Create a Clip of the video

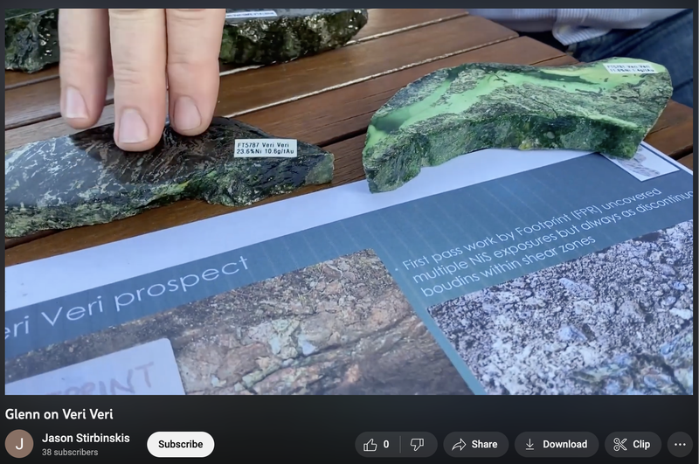(633, 445)
